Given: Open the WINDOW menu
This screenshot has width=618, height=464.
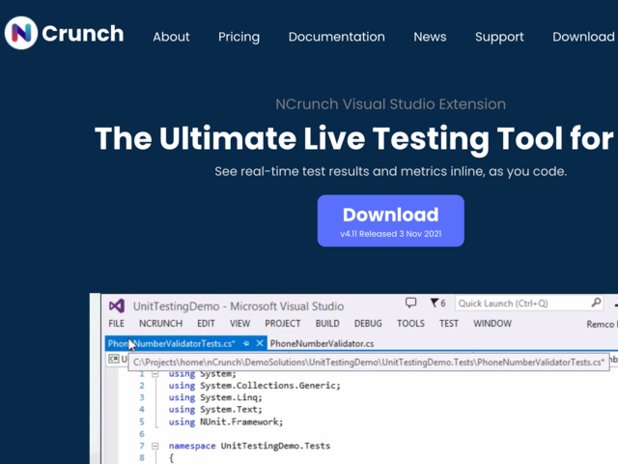Looking at the screenshot, I should [x=492, y=324].
